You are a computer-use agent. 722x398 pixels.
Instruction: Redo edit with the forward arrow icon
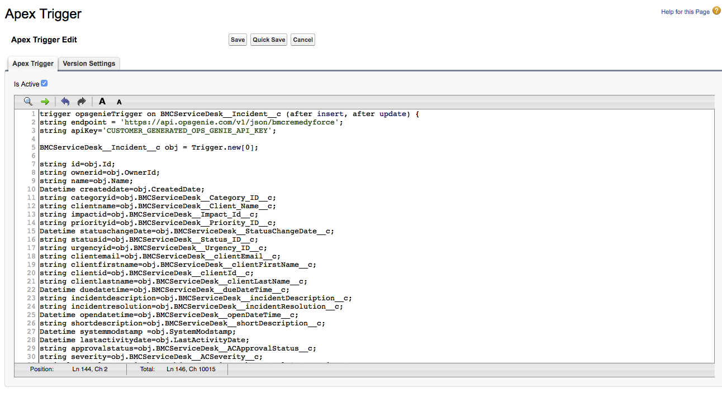tap(82, 102)
